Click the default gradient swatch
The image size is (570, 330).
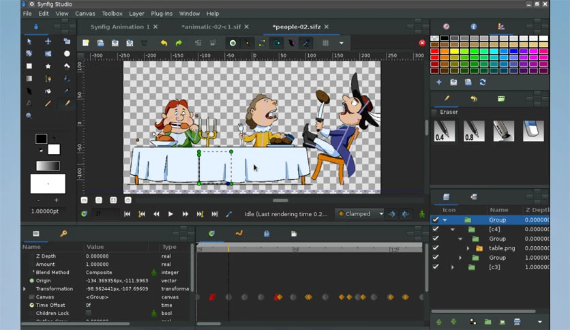coord(48,166)
